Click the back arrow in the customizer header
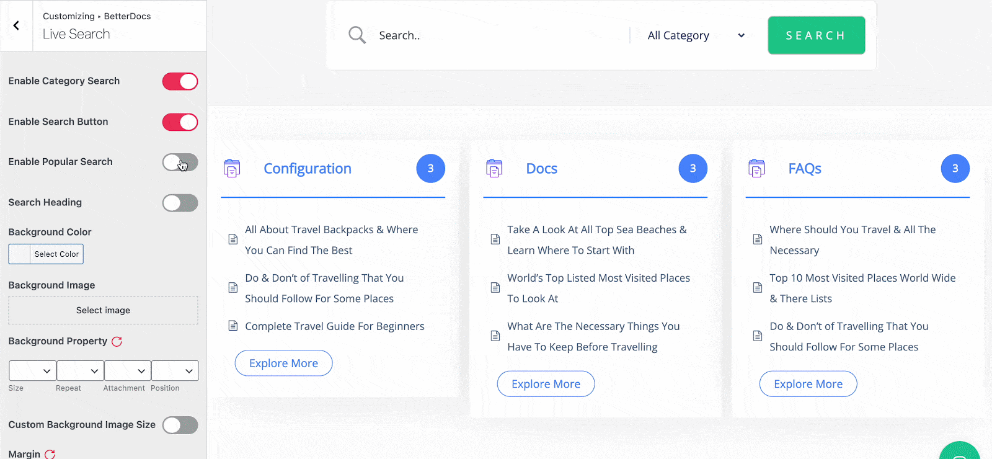The height and width of the screenshot is (459, 992). [x=15, y=25]
